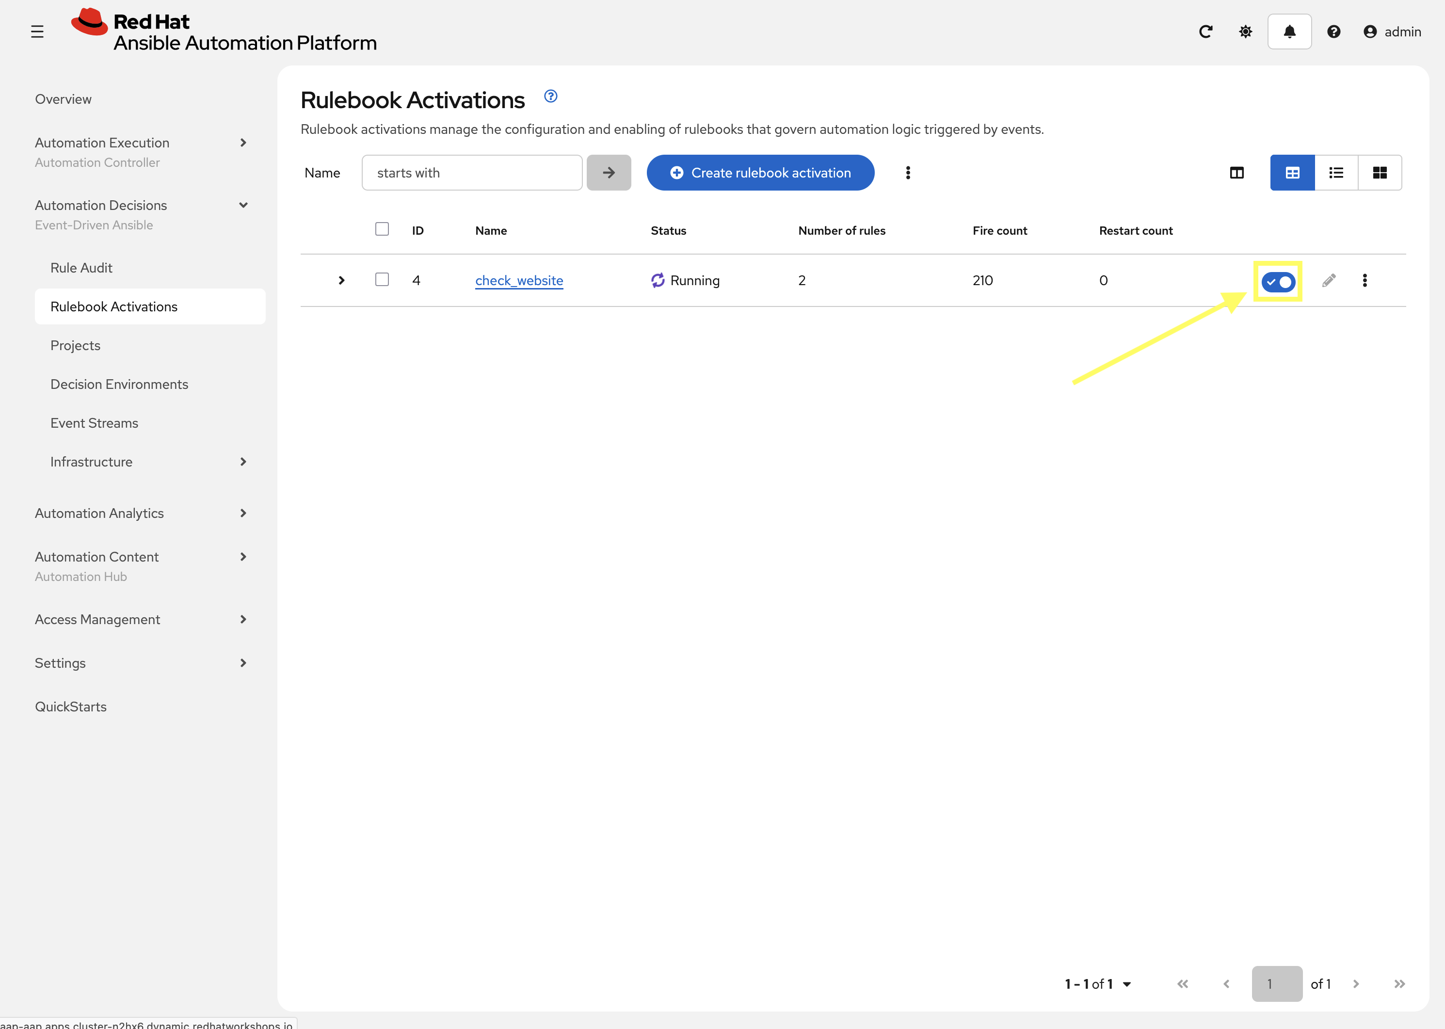
Task: Toggle the theme settings gear icon
Action: tap(1245, 31)
